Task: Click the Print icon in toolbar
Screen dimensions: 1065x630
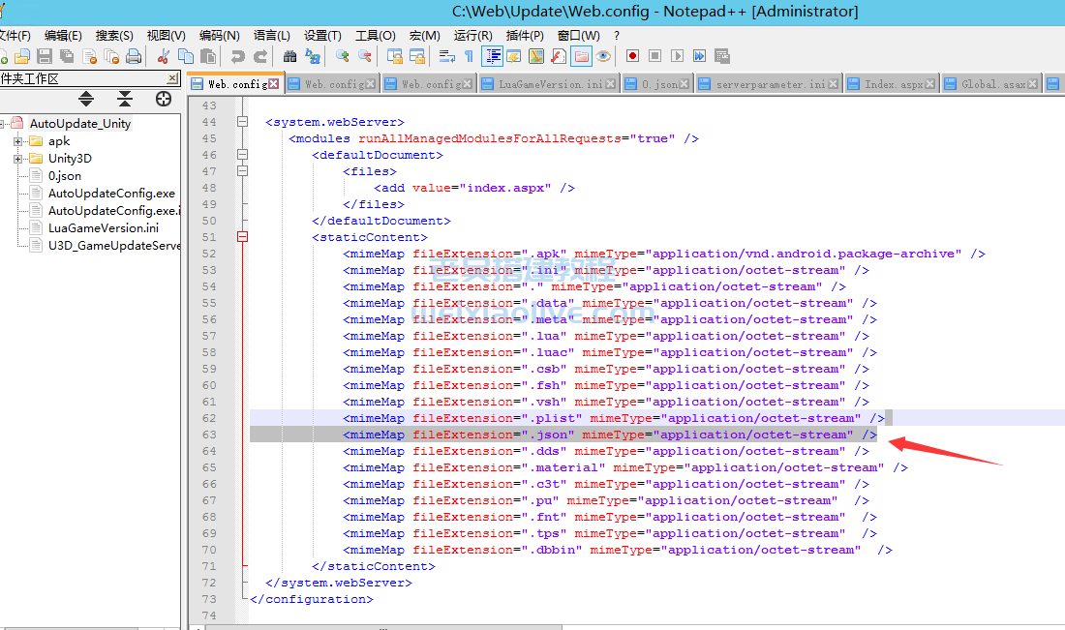Action: pos(134,56)
